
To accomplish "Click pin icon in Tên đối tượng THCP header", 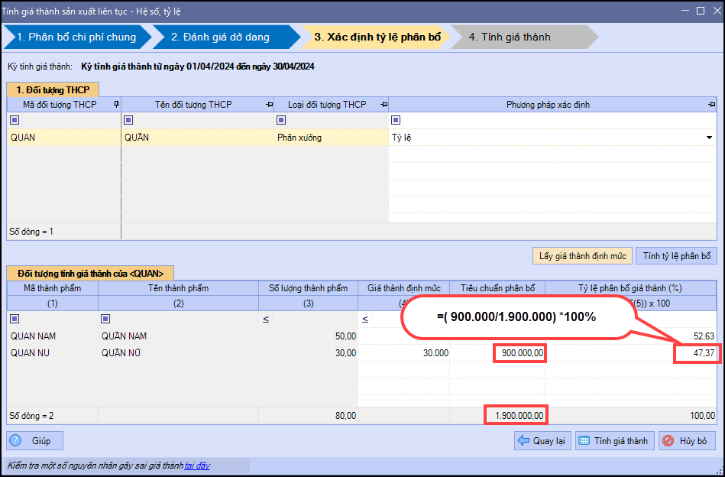I will point(269,105).
